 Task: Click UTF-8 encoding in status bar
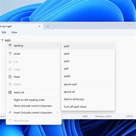[130, 116]
